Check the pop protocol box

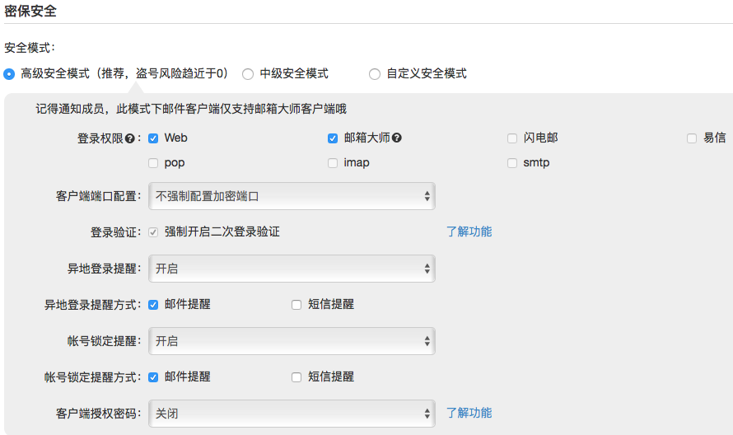click(153, 163)
